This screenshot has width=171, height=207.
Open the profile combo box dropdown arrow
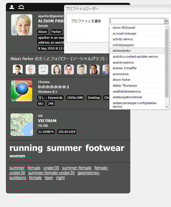(x=166, y=21)
